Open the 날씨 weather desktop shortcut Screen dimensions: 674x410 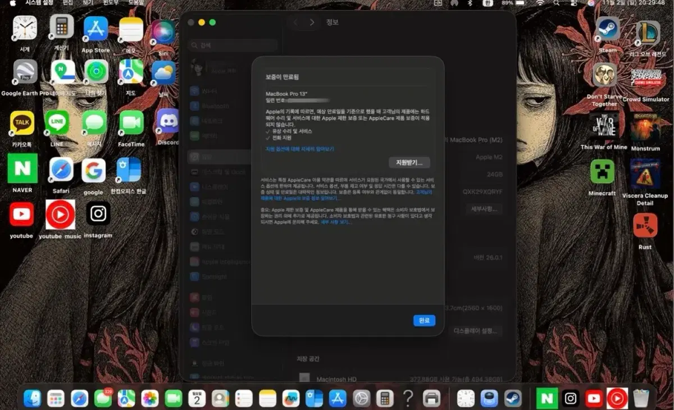(x=163, y=73)
